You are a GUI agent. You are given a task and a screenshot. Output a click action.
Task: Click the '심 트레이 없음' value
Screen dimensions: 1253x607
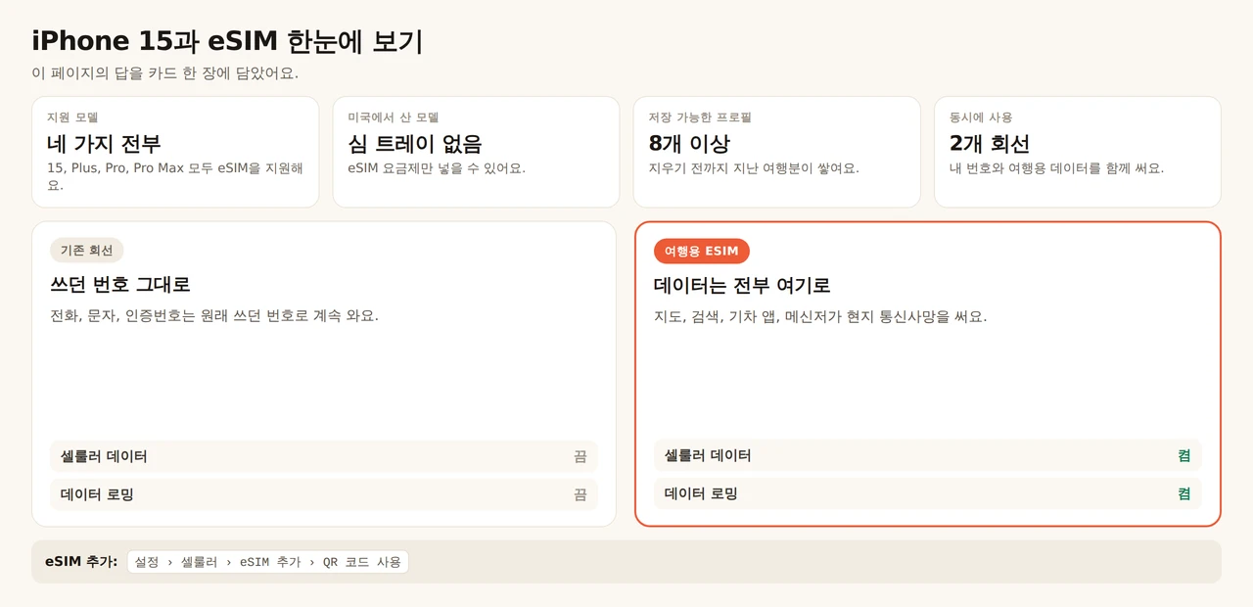[x=415, y=144]
